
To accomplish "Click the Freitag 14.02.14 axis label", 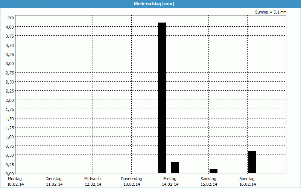I will (x=170, y=182).
